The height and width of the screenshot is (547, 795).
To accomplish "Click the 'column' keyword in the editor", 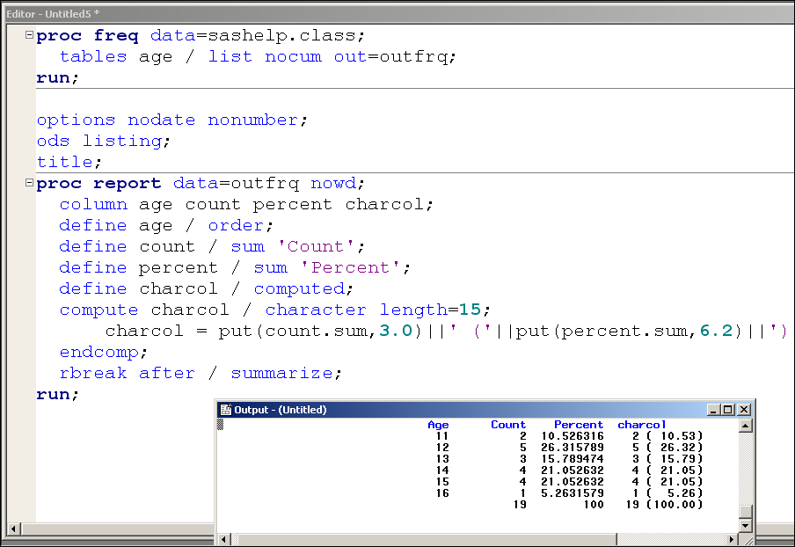I will click(x=93, y=204).
